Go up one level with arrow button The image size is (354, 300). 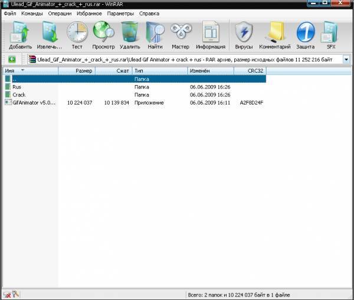(x=11, y=60)
